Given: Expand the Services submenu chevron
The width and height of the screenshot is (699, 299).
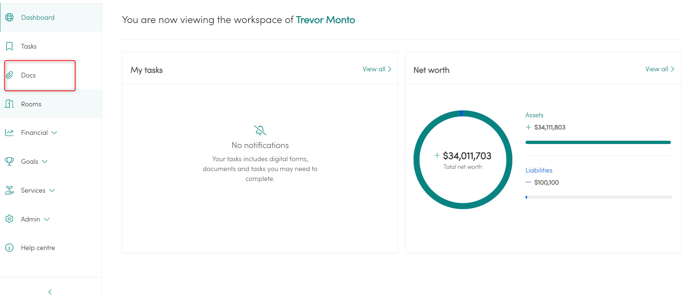Looking at the screenshot, I should tap(52, 190).
